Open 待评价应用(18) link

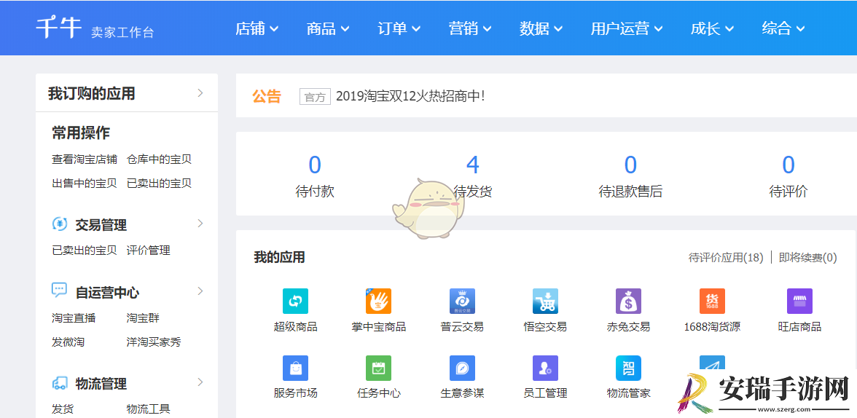pos(726,257)
